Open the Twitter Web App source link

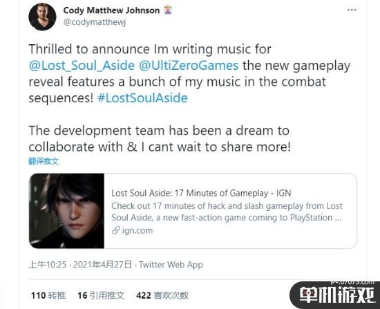point(171,264)
